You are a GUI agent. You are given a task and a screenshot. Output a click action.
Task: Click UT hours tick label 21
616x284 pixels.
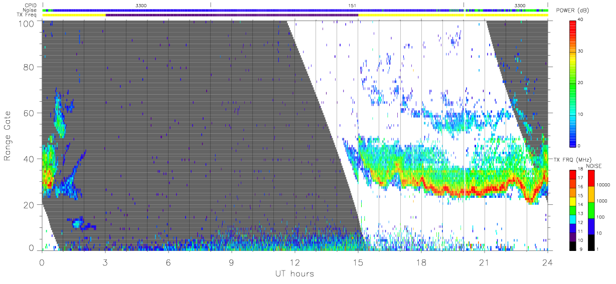pyautogui.click(x=485, y=262)
